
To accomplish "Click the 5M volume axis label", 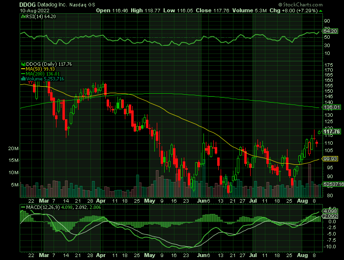I will pyautogui.click(x=15, y=185).
